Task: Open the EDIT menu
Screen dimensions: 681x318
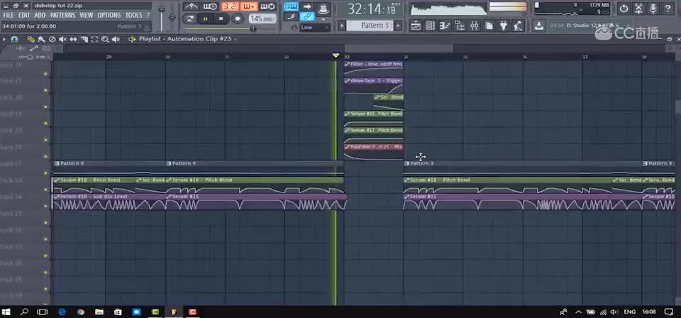Action: pyautogui.click(x=24, y=15)
